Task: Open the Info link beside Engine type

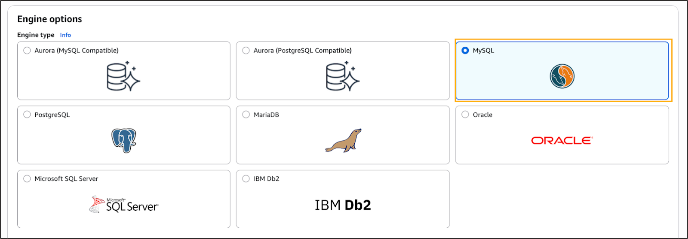Action: (65, 35)
